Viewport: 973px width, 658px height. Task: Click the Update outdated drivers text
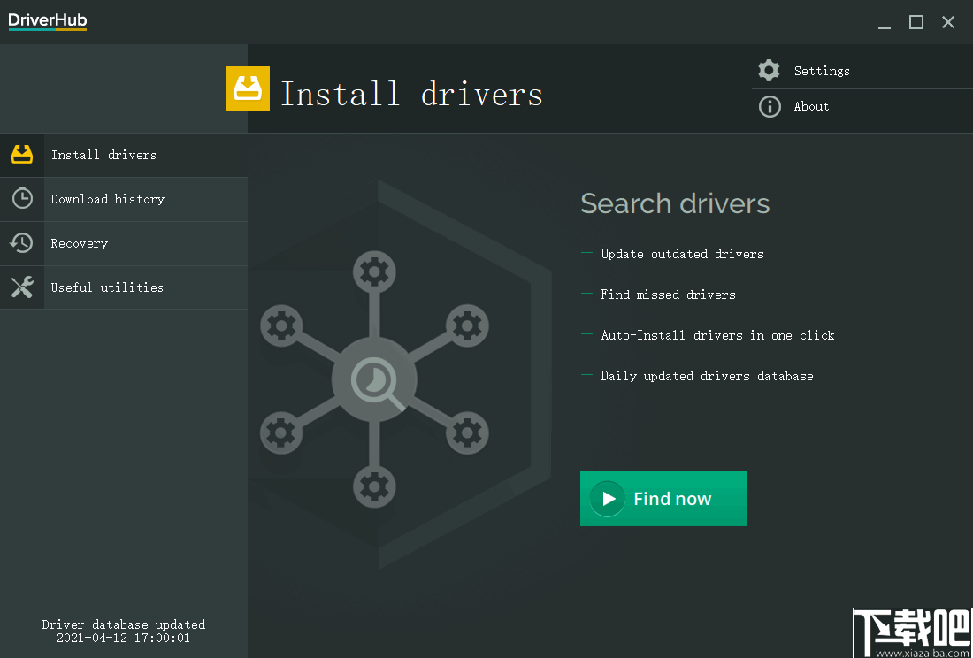[682, 254]
